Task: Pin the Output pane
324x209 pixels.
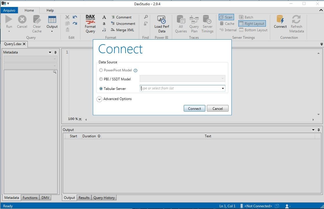Action: [319, 130]
